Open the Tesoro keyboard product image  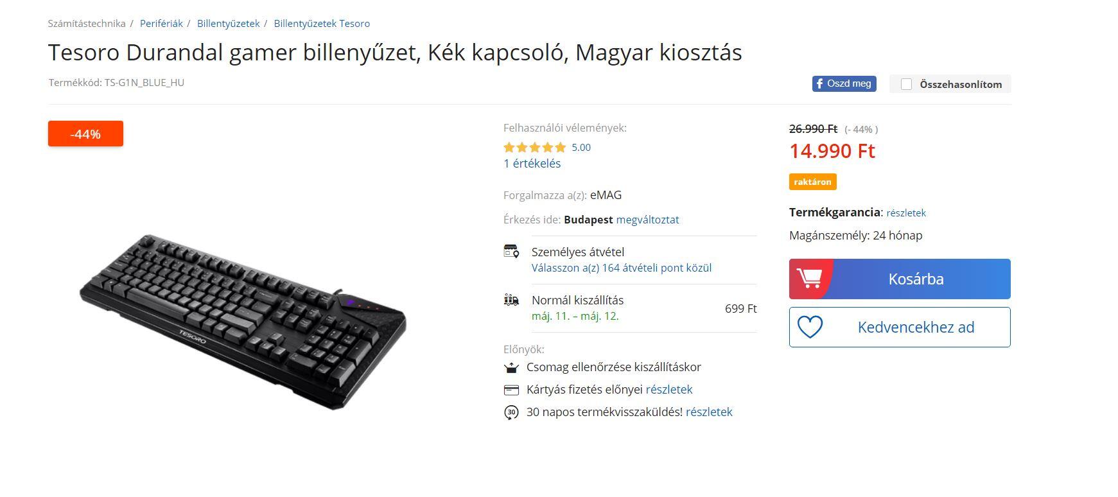pos(243,321)
